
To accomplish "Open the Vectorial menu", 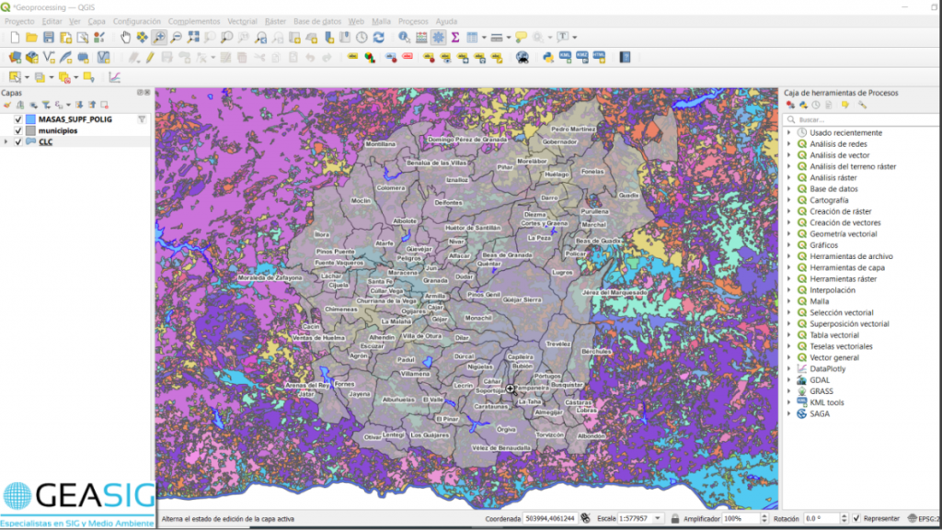I will (x=242, y=20).
